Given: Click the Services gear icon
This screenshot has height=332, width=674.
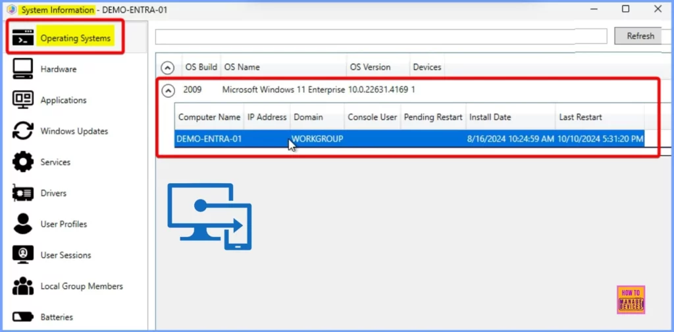Looking at the screenshot, I should pos(23,161).
